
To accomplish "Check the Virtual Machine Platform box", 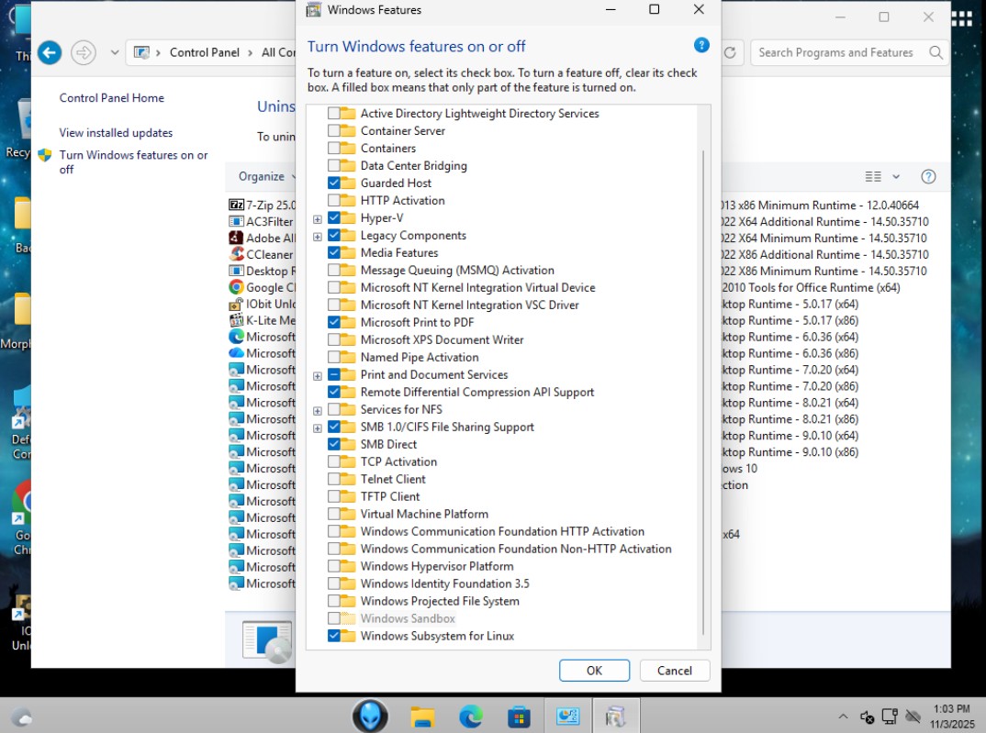I will pyautogui.click(x=334, y=515).
